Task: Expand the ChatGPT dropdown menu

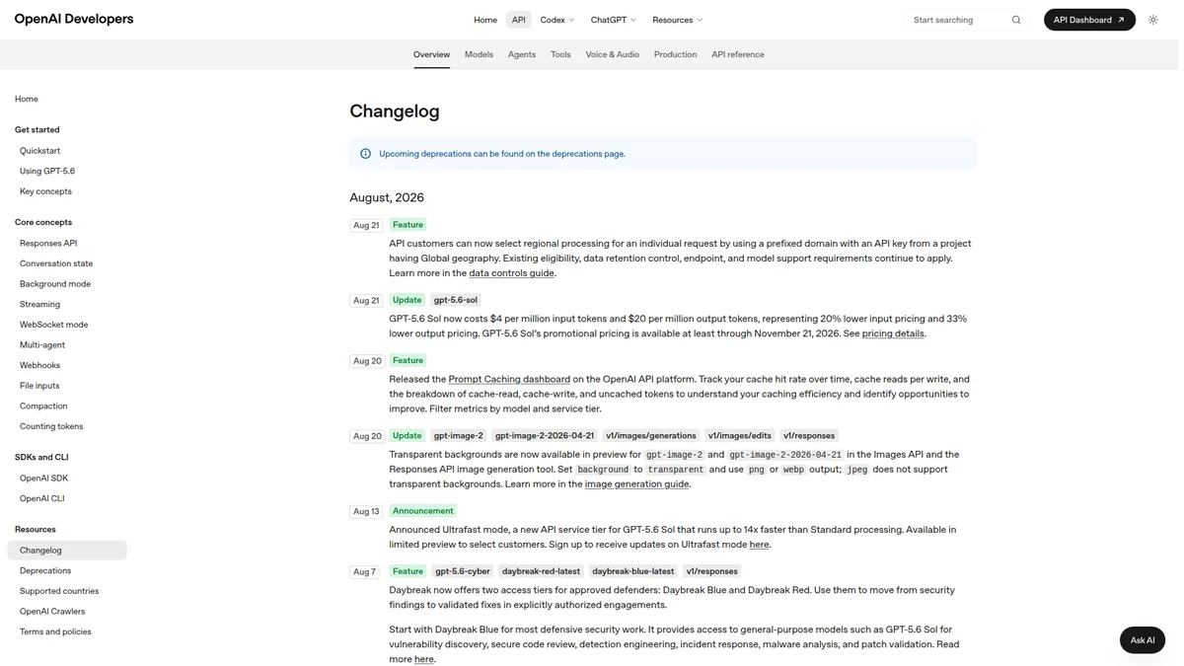Action: [x=614, y=20]
